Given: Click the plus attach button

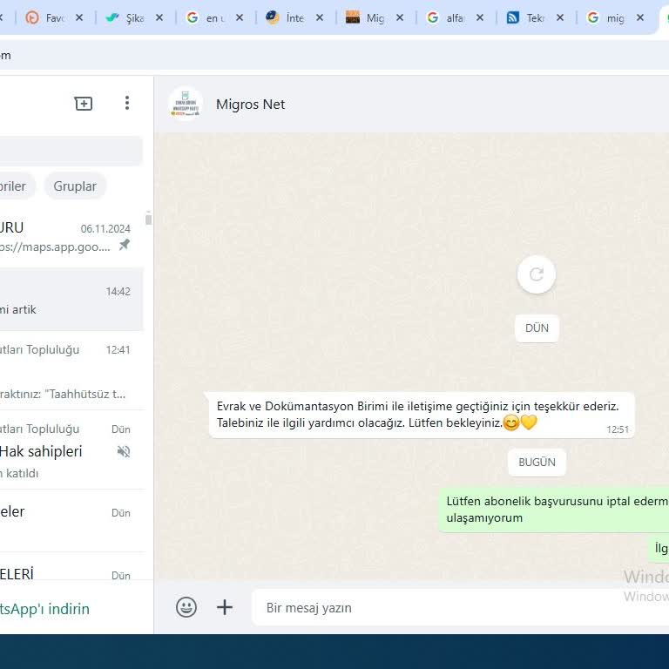Looking at the screenshot, I should (x=225, y=607).
